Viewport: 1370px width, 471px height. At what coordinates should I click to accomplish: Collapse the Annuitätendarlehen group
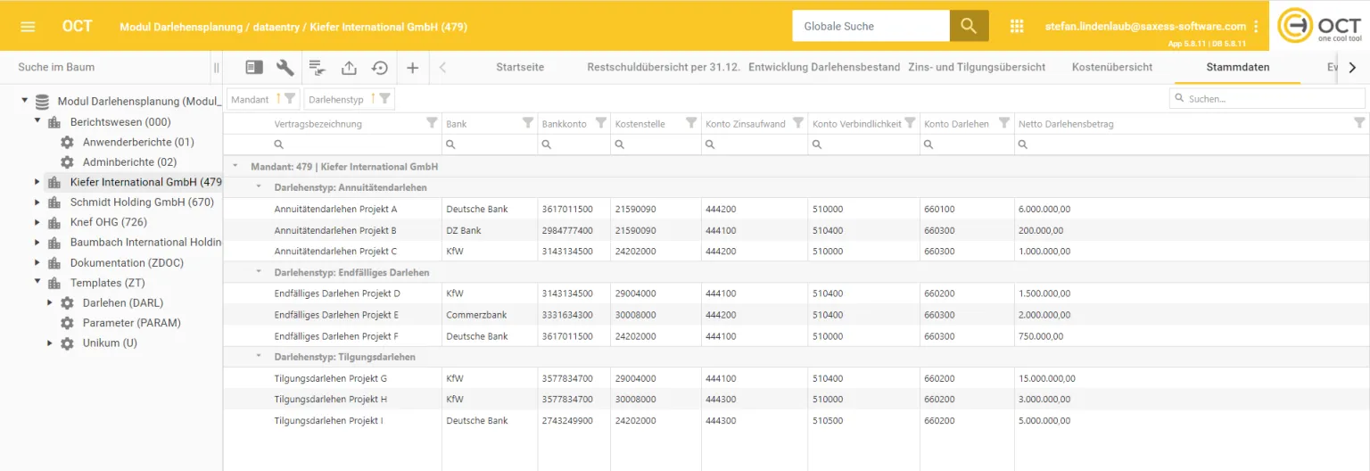(x=259, y=187)
